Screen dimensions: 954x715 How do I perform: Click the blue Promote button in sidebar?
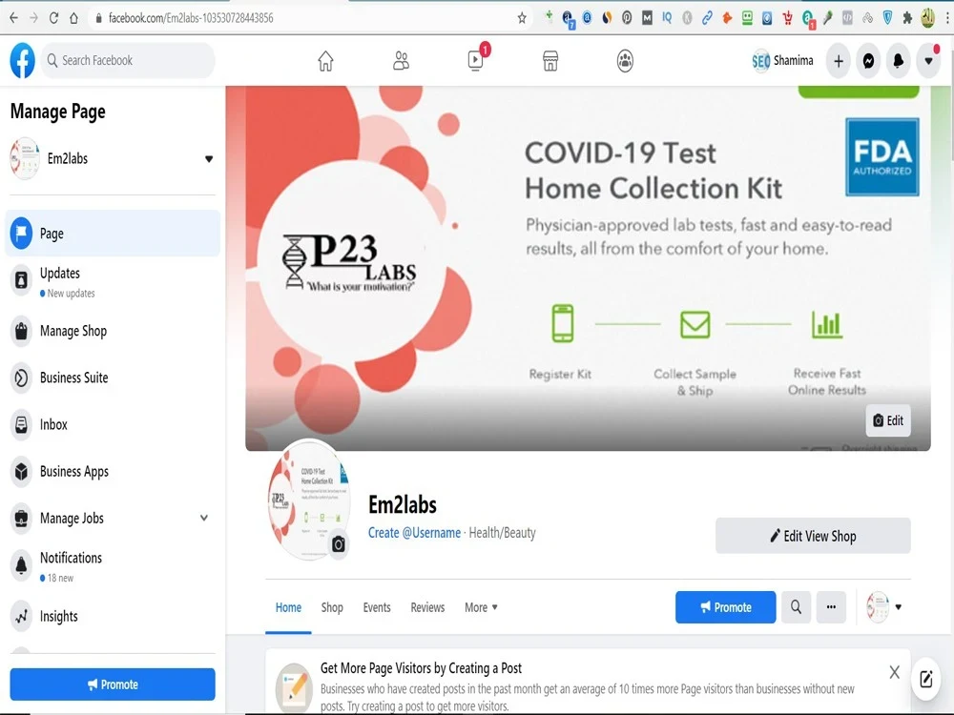(x=113, y=684)
